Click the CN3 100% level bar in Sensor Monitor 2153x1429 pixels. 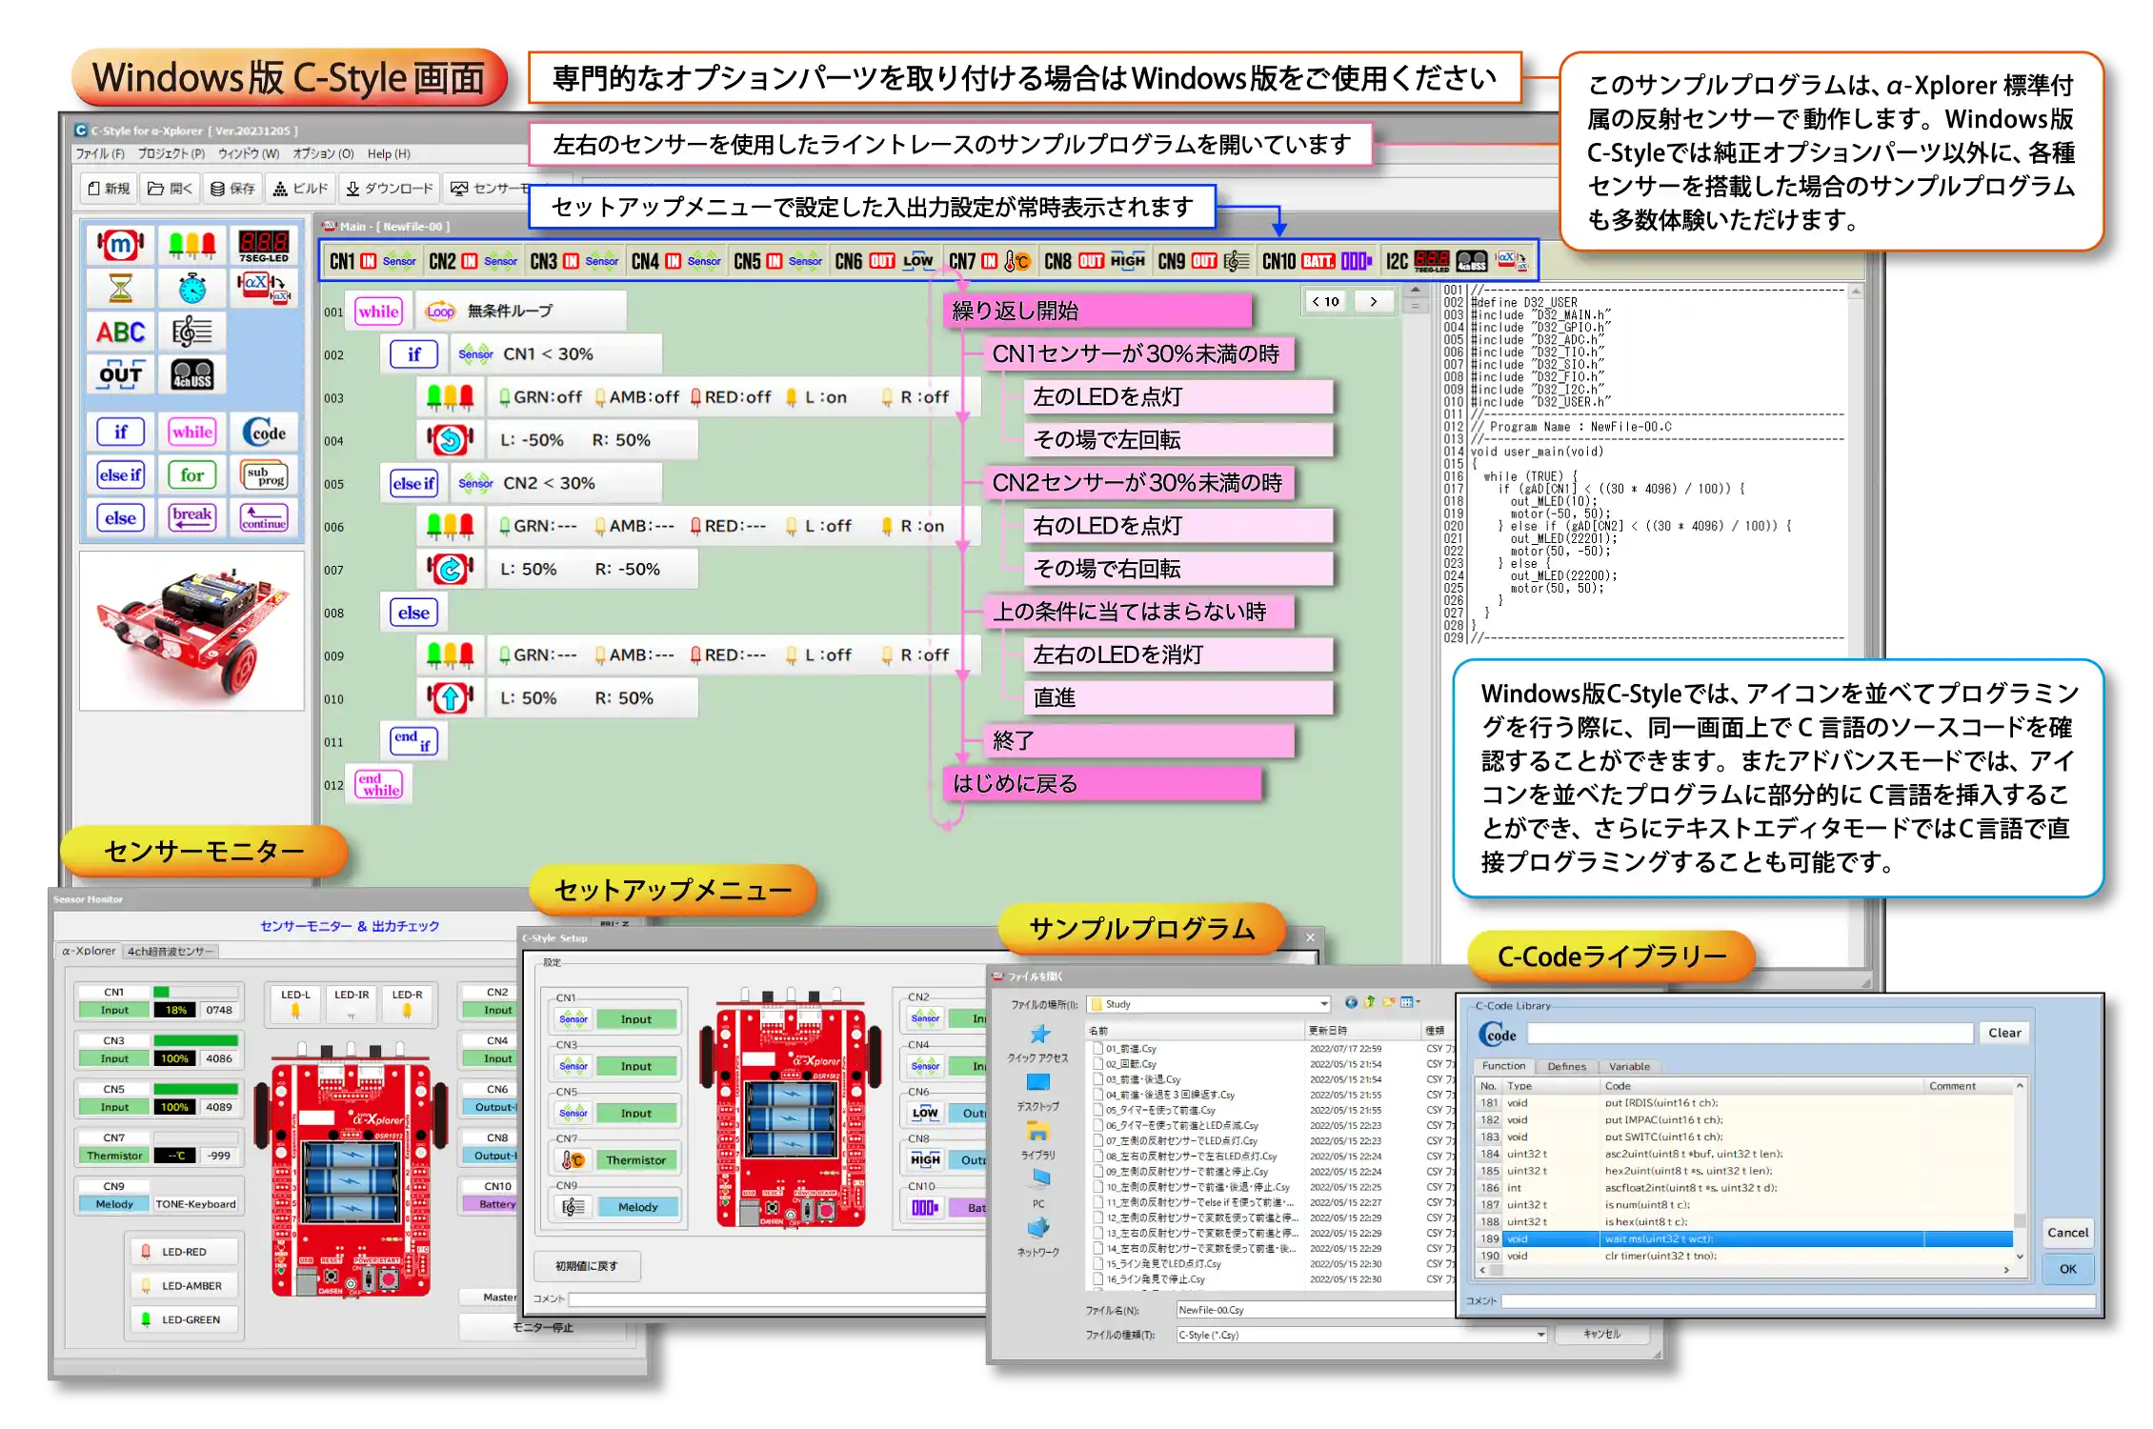195,1040
